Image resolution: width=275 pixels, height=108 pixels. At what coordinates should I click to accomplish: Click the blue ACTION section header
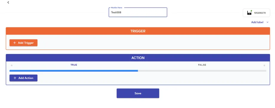(x=138, y=58)
